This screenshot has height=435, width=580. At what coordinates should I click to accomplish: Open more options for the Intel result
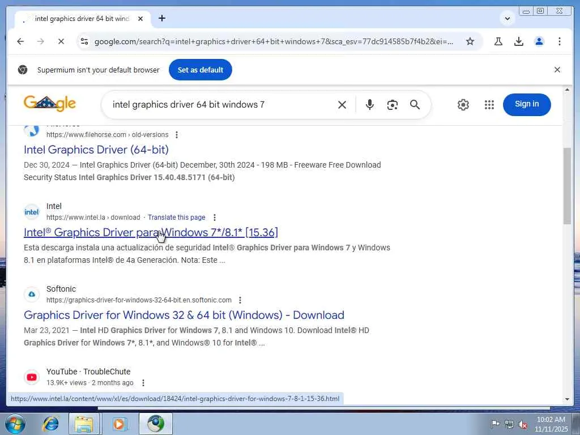(x=215, y=217)
